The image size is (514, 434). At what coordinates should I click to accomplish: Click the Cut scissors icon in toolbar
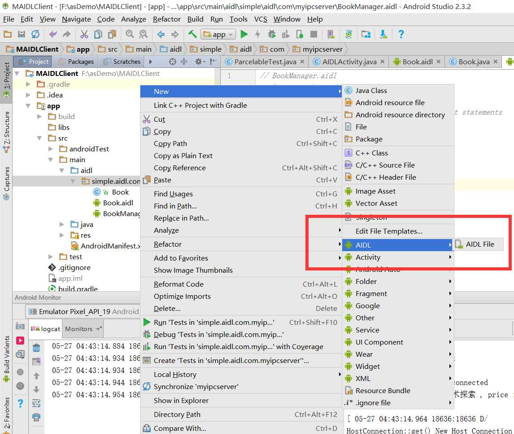[84, 34]
